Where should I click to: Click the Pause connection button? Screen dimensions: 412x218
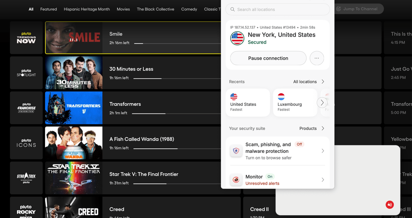[x=268, y=58]
